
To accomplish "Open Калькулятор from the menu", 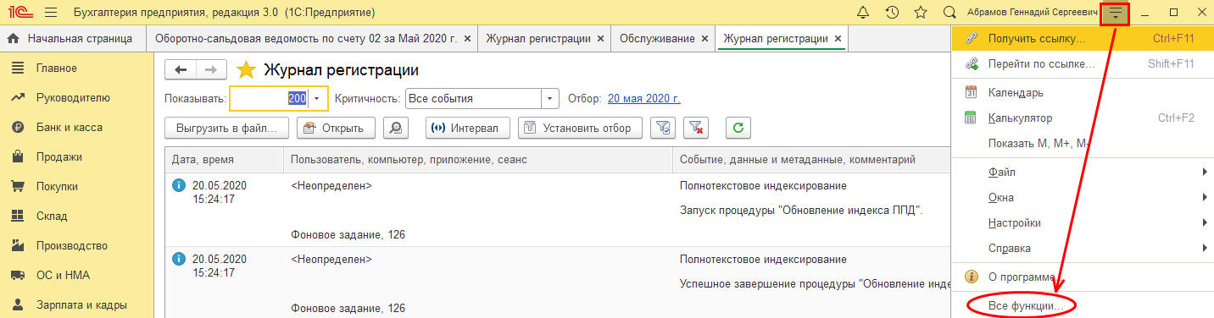I will (x=1083, y=118).
